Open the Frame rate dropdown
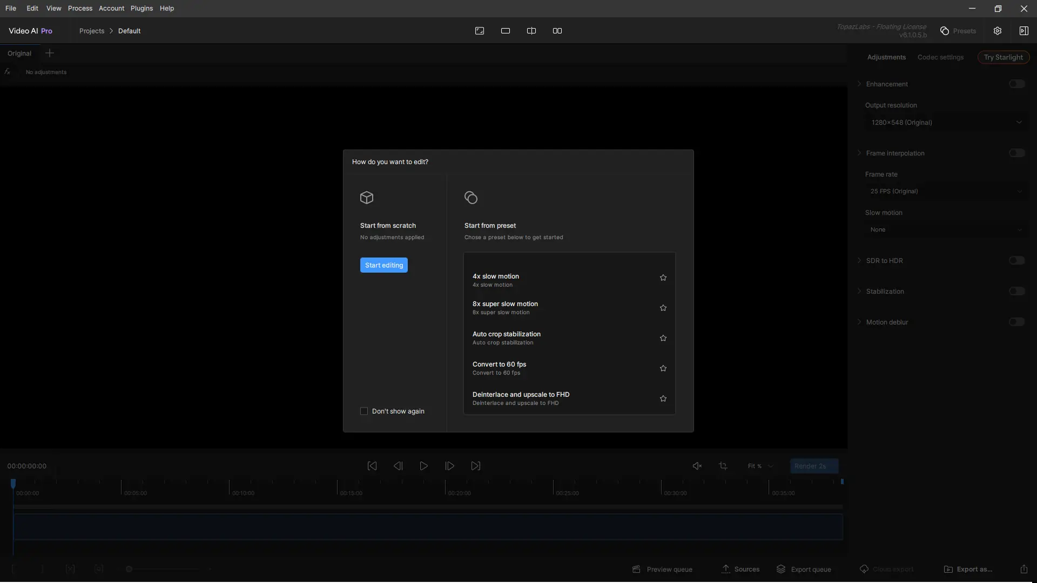The height and width of the screenshot is (583, 1037). tap(946, 191)
